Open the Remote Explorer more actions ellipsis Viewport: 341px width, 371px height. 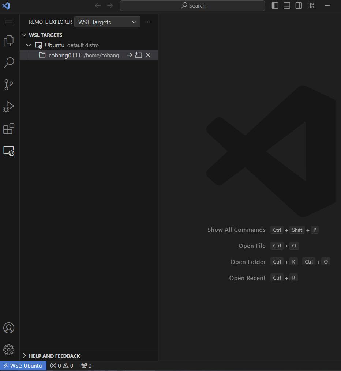click(147, 22)
